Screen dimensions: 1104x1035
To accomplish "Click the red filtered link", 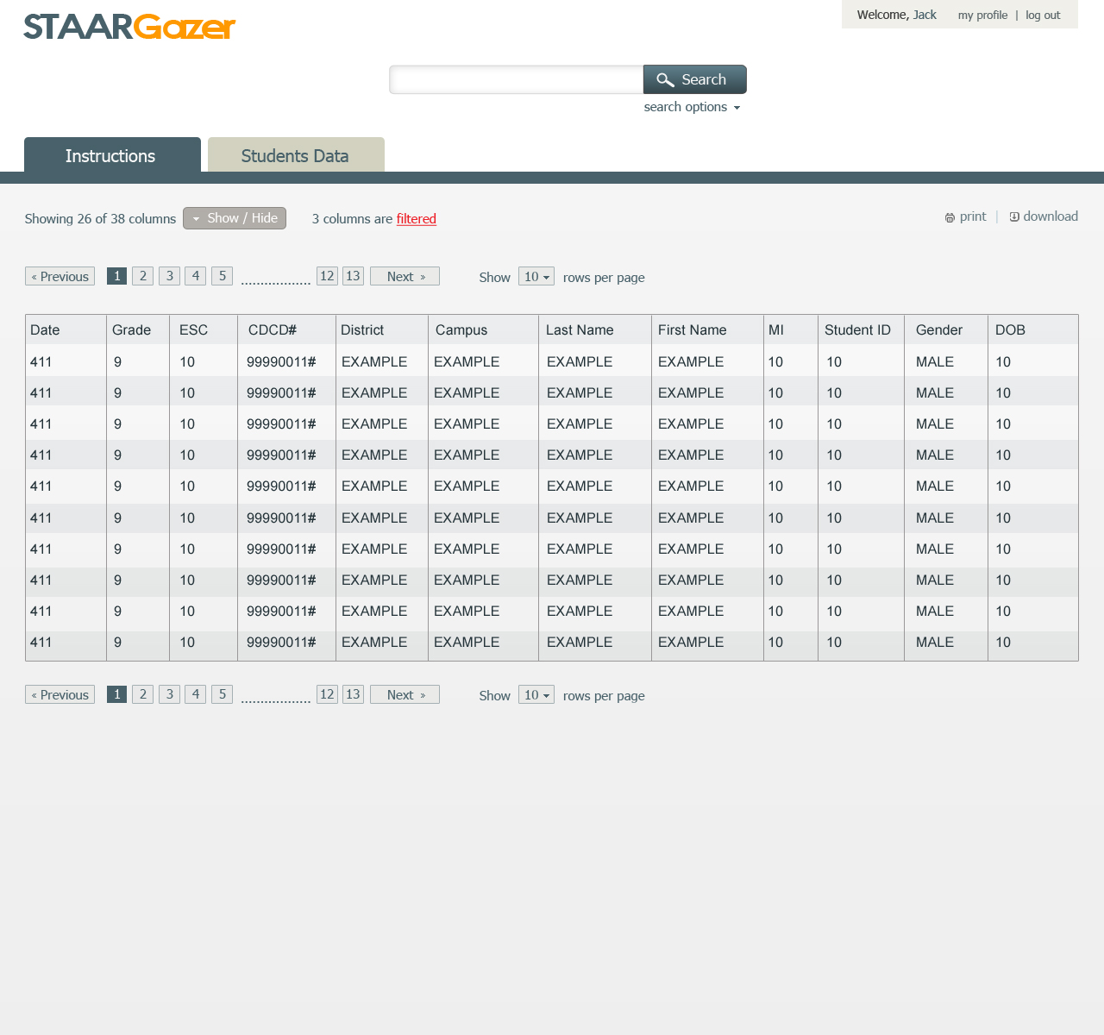I will [x=417, y=219].
